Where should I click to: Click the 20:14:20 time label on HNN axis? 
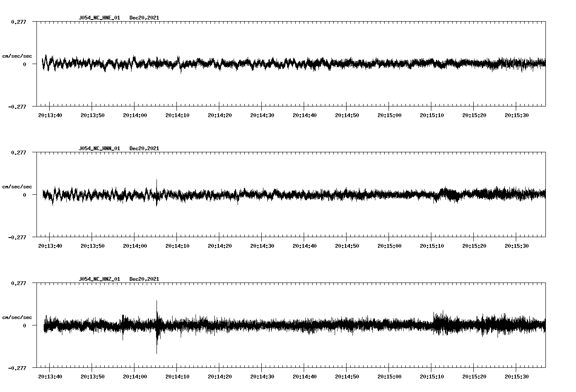220,246
